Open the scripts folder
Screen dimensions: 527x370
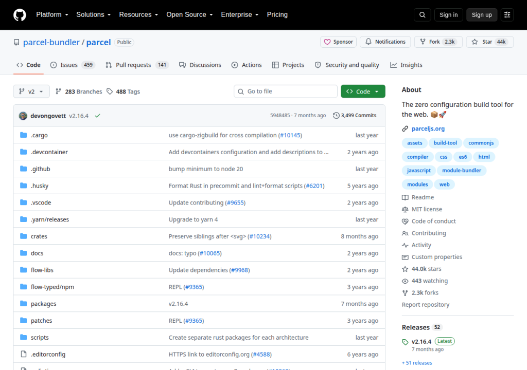[40, 337]
